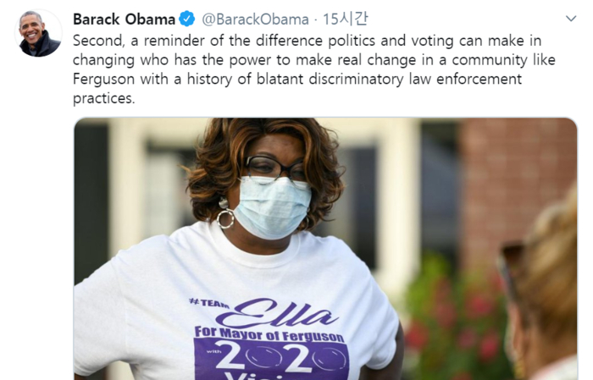Screen dimensions: 593x380
Task: Click the blue verified badge
Action: (187, 19)
